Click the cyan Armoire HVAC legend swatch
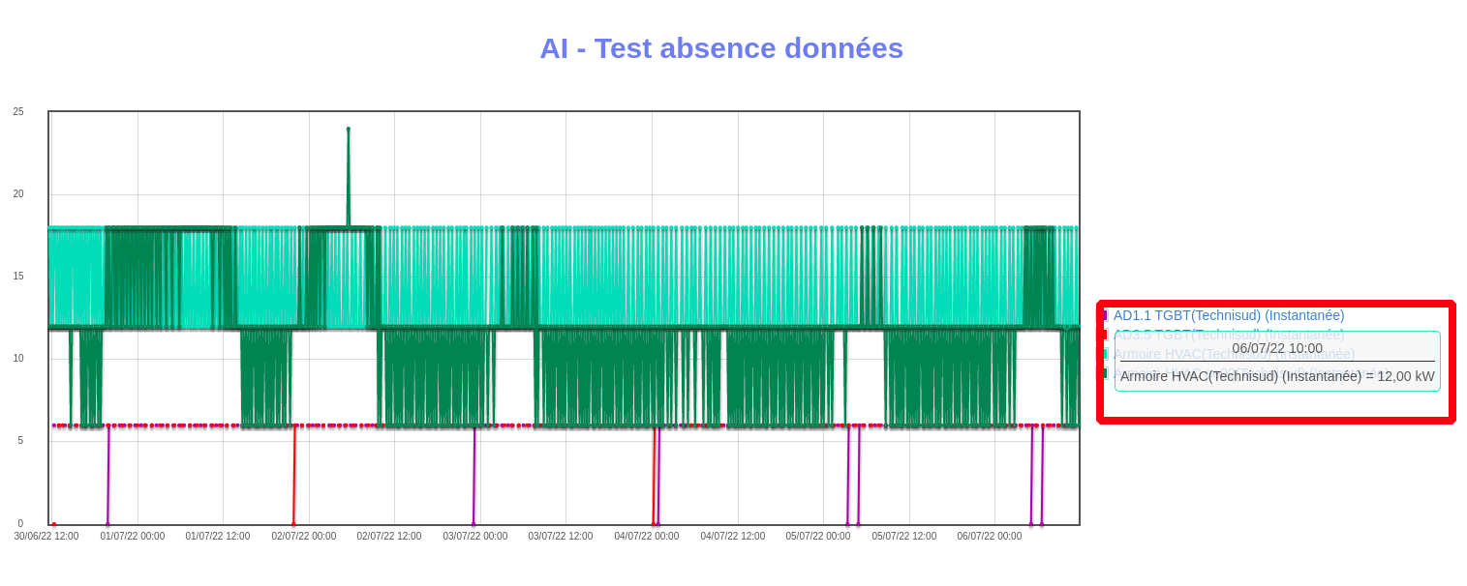The image size is (1467, 586). (1105, 354)
